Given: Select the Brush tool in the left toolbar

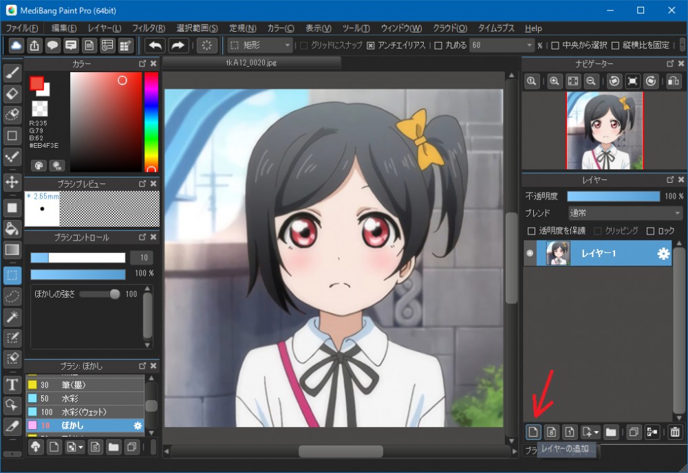Looking at the screenshot, I should (x=12, y=73).
